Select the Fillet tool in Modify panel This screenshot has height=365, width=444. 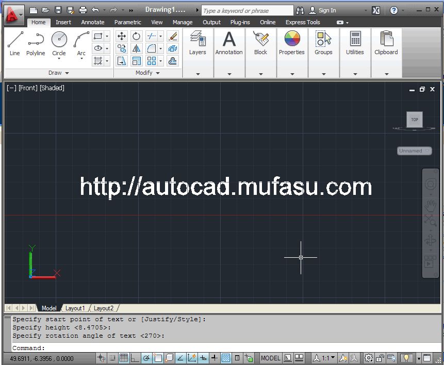click(x=152, y=48)
